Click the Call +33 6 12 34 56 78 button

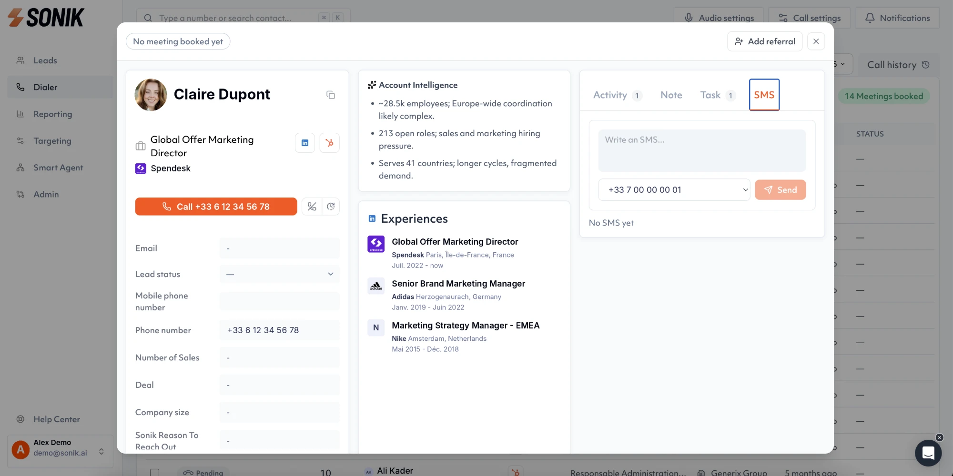(x=216, y=207)
